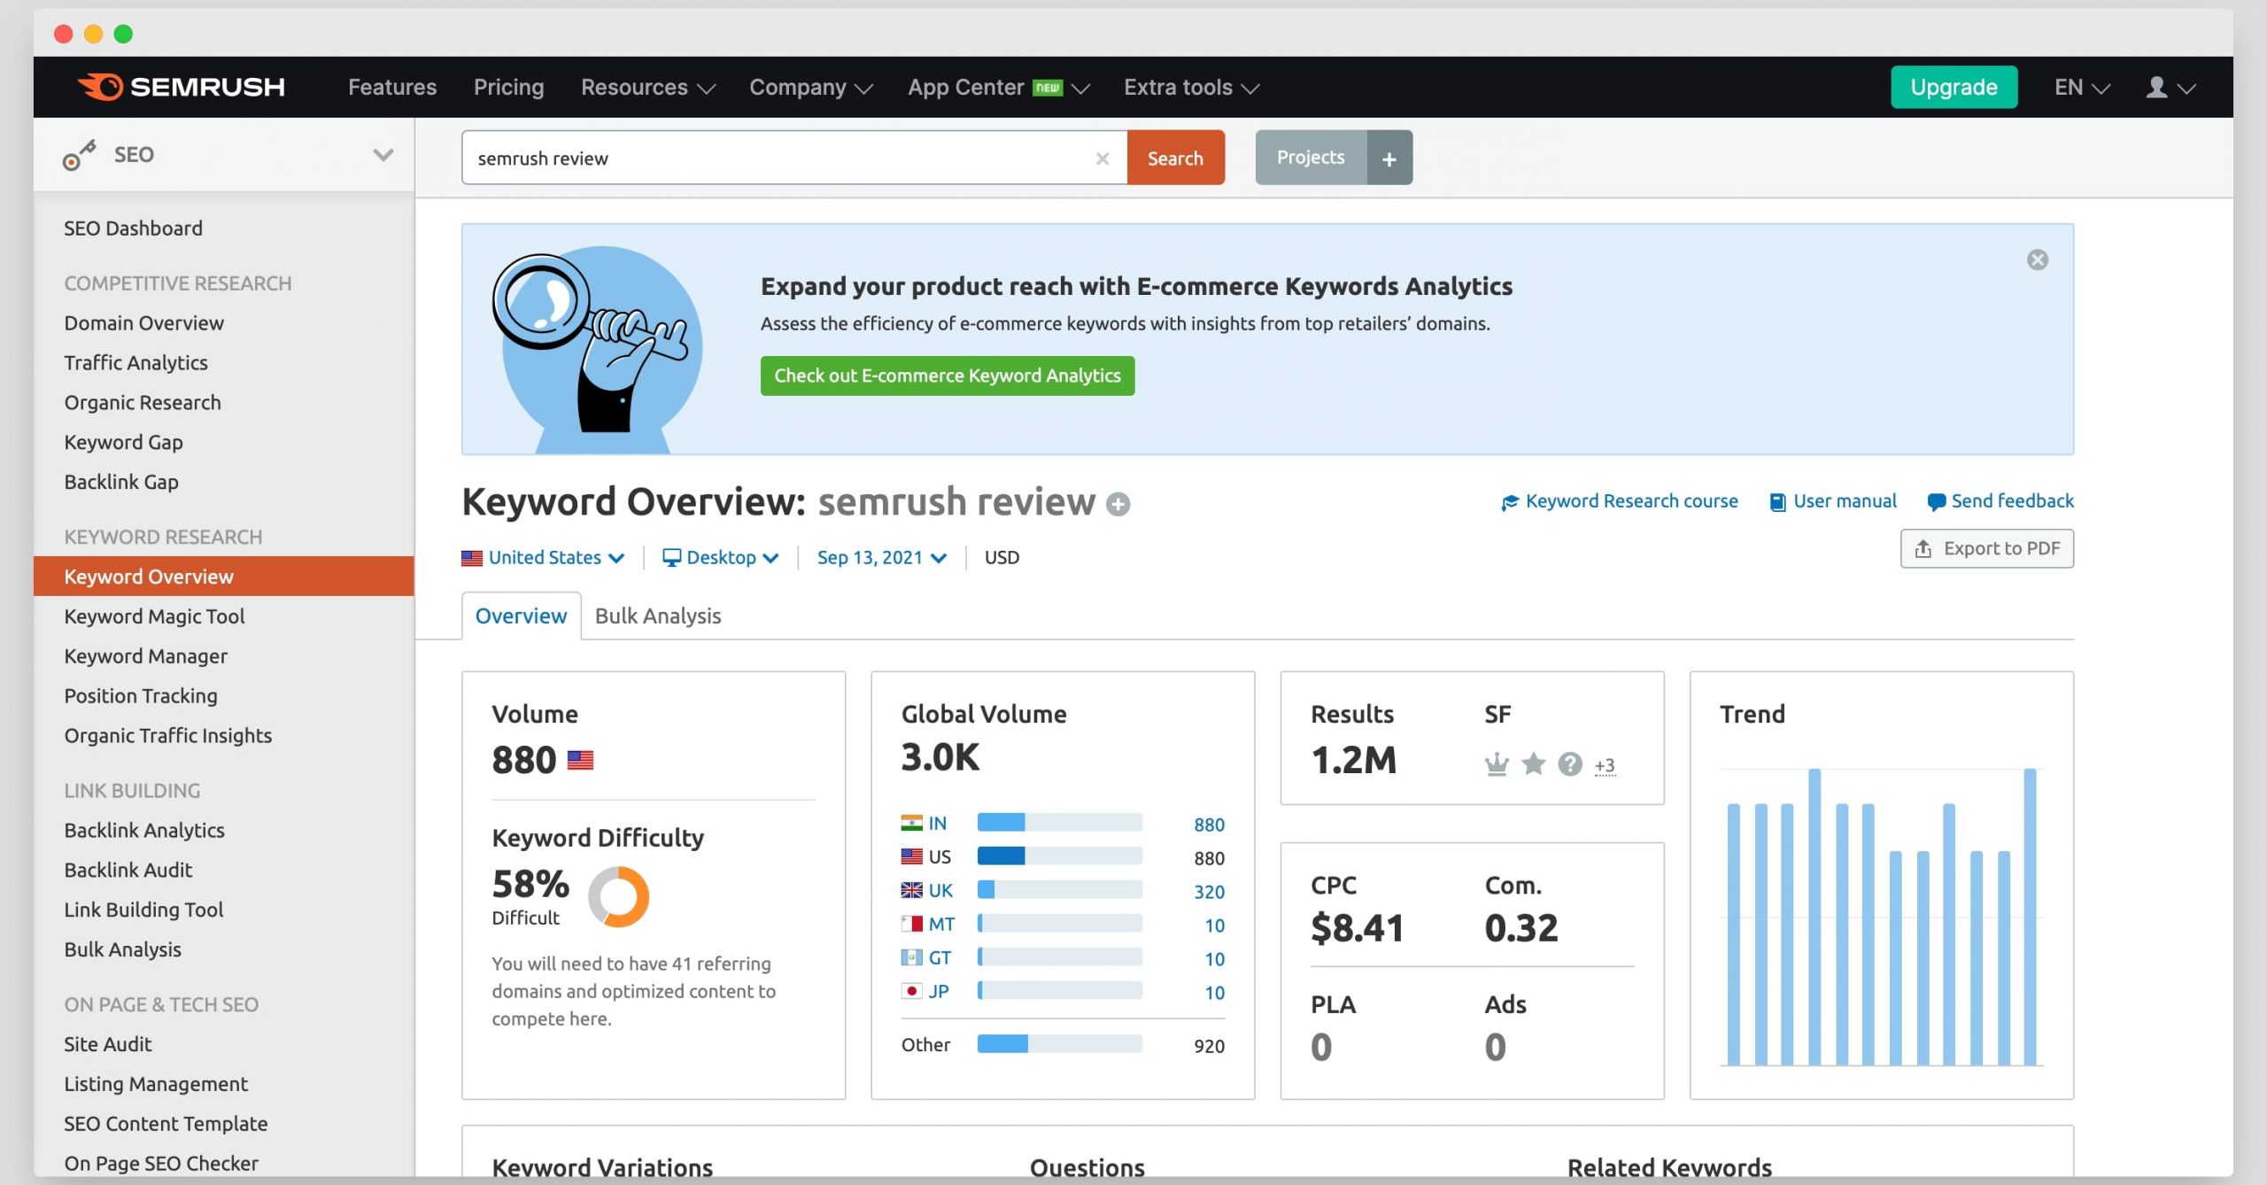Open the Company dropdown menu

[811, 87]
